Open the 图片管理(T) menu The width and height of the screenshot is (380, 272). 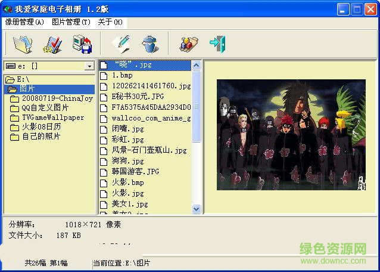[71, 22]
